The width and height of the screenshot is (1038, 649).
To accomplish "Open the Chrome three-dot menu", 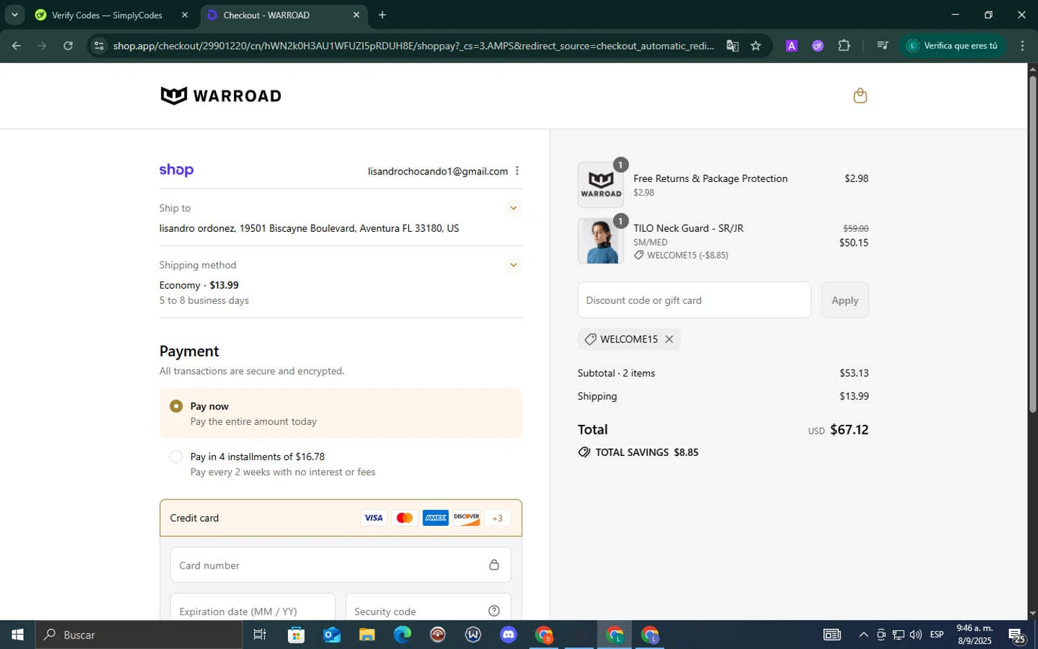I will tap(1022, 46).
